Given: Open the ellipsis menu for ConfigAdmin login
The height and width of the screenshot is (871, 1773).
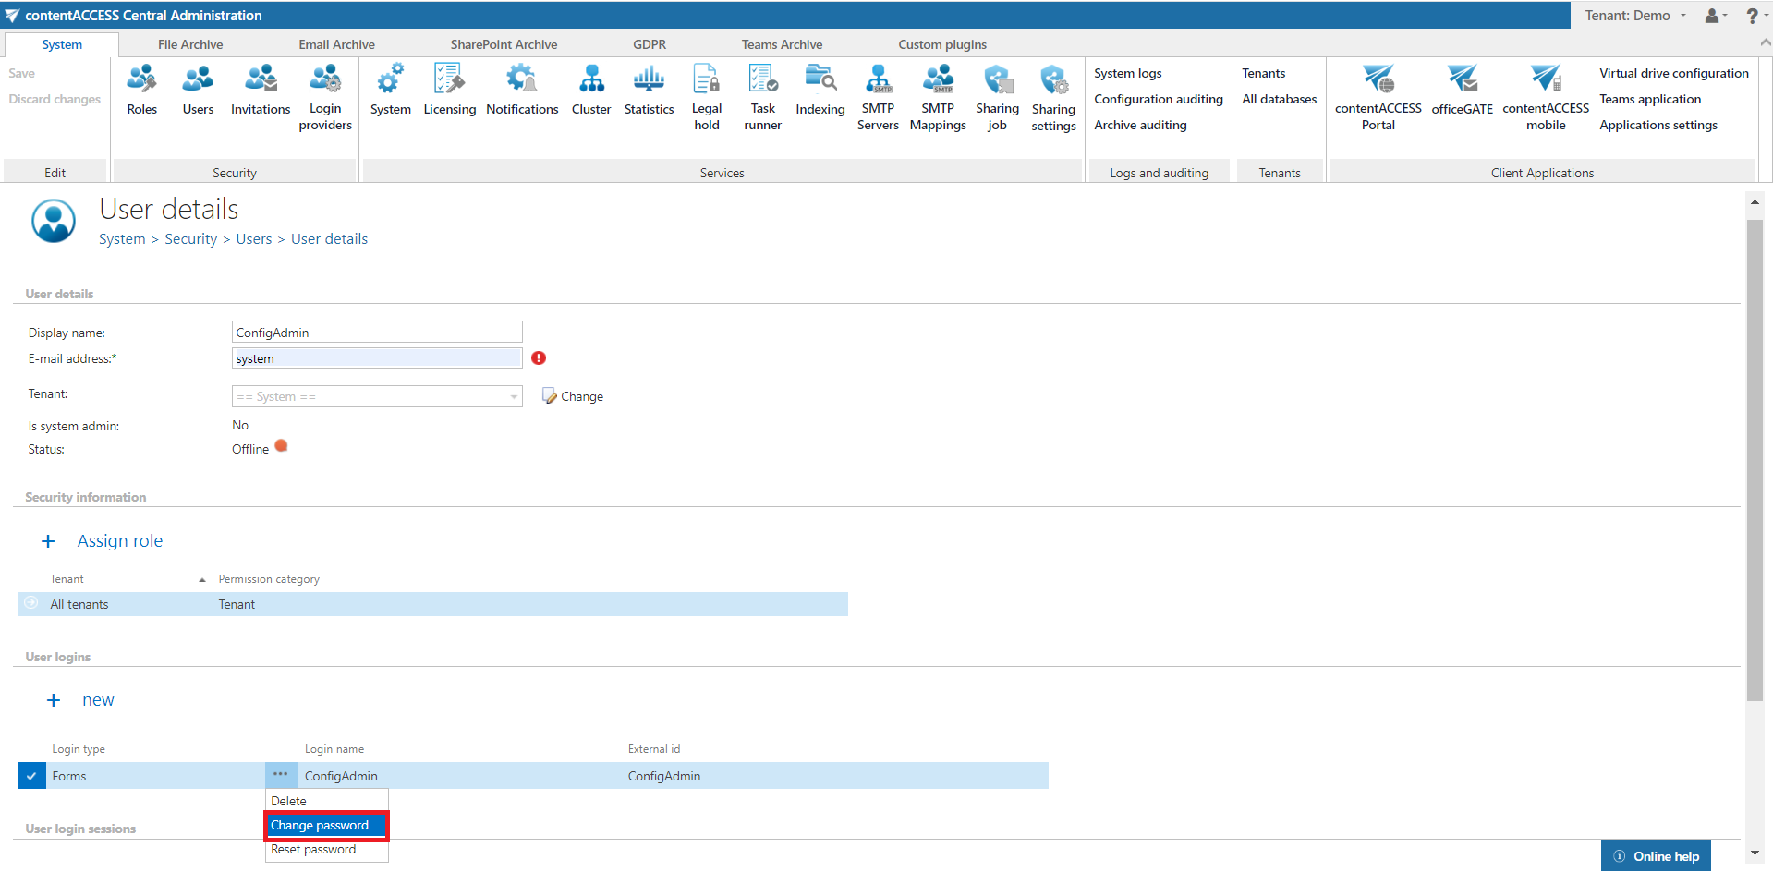Looking at the screenshot, I should (x=281, y=775).
